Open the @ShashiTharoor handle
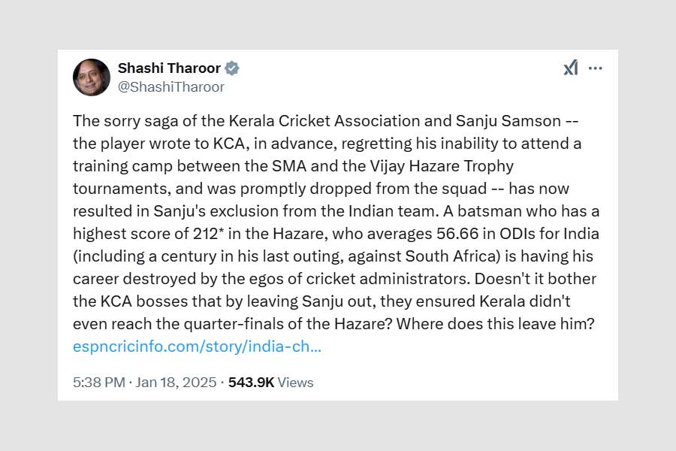The height and width of the screenshot is (451, 676). click(x=171, y=86)
